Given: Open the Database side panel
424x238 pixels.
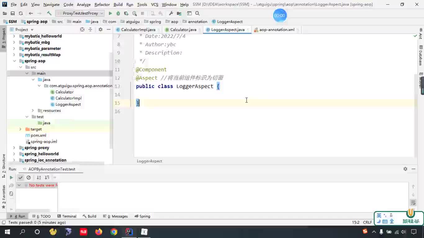Looking at the screenshot, I should point(421,56).
